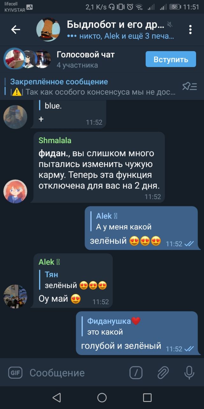Open Shmalala's red-haired avatar
Viewport: 204px width, 409px height.
click(x=15, y=191)
